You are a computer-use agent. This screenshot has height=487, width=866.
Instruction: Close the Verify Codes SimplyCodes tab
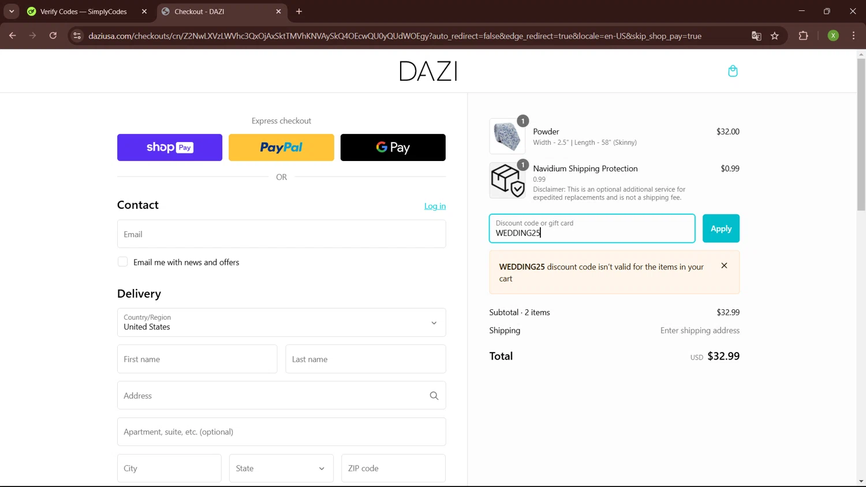[144, 12]
